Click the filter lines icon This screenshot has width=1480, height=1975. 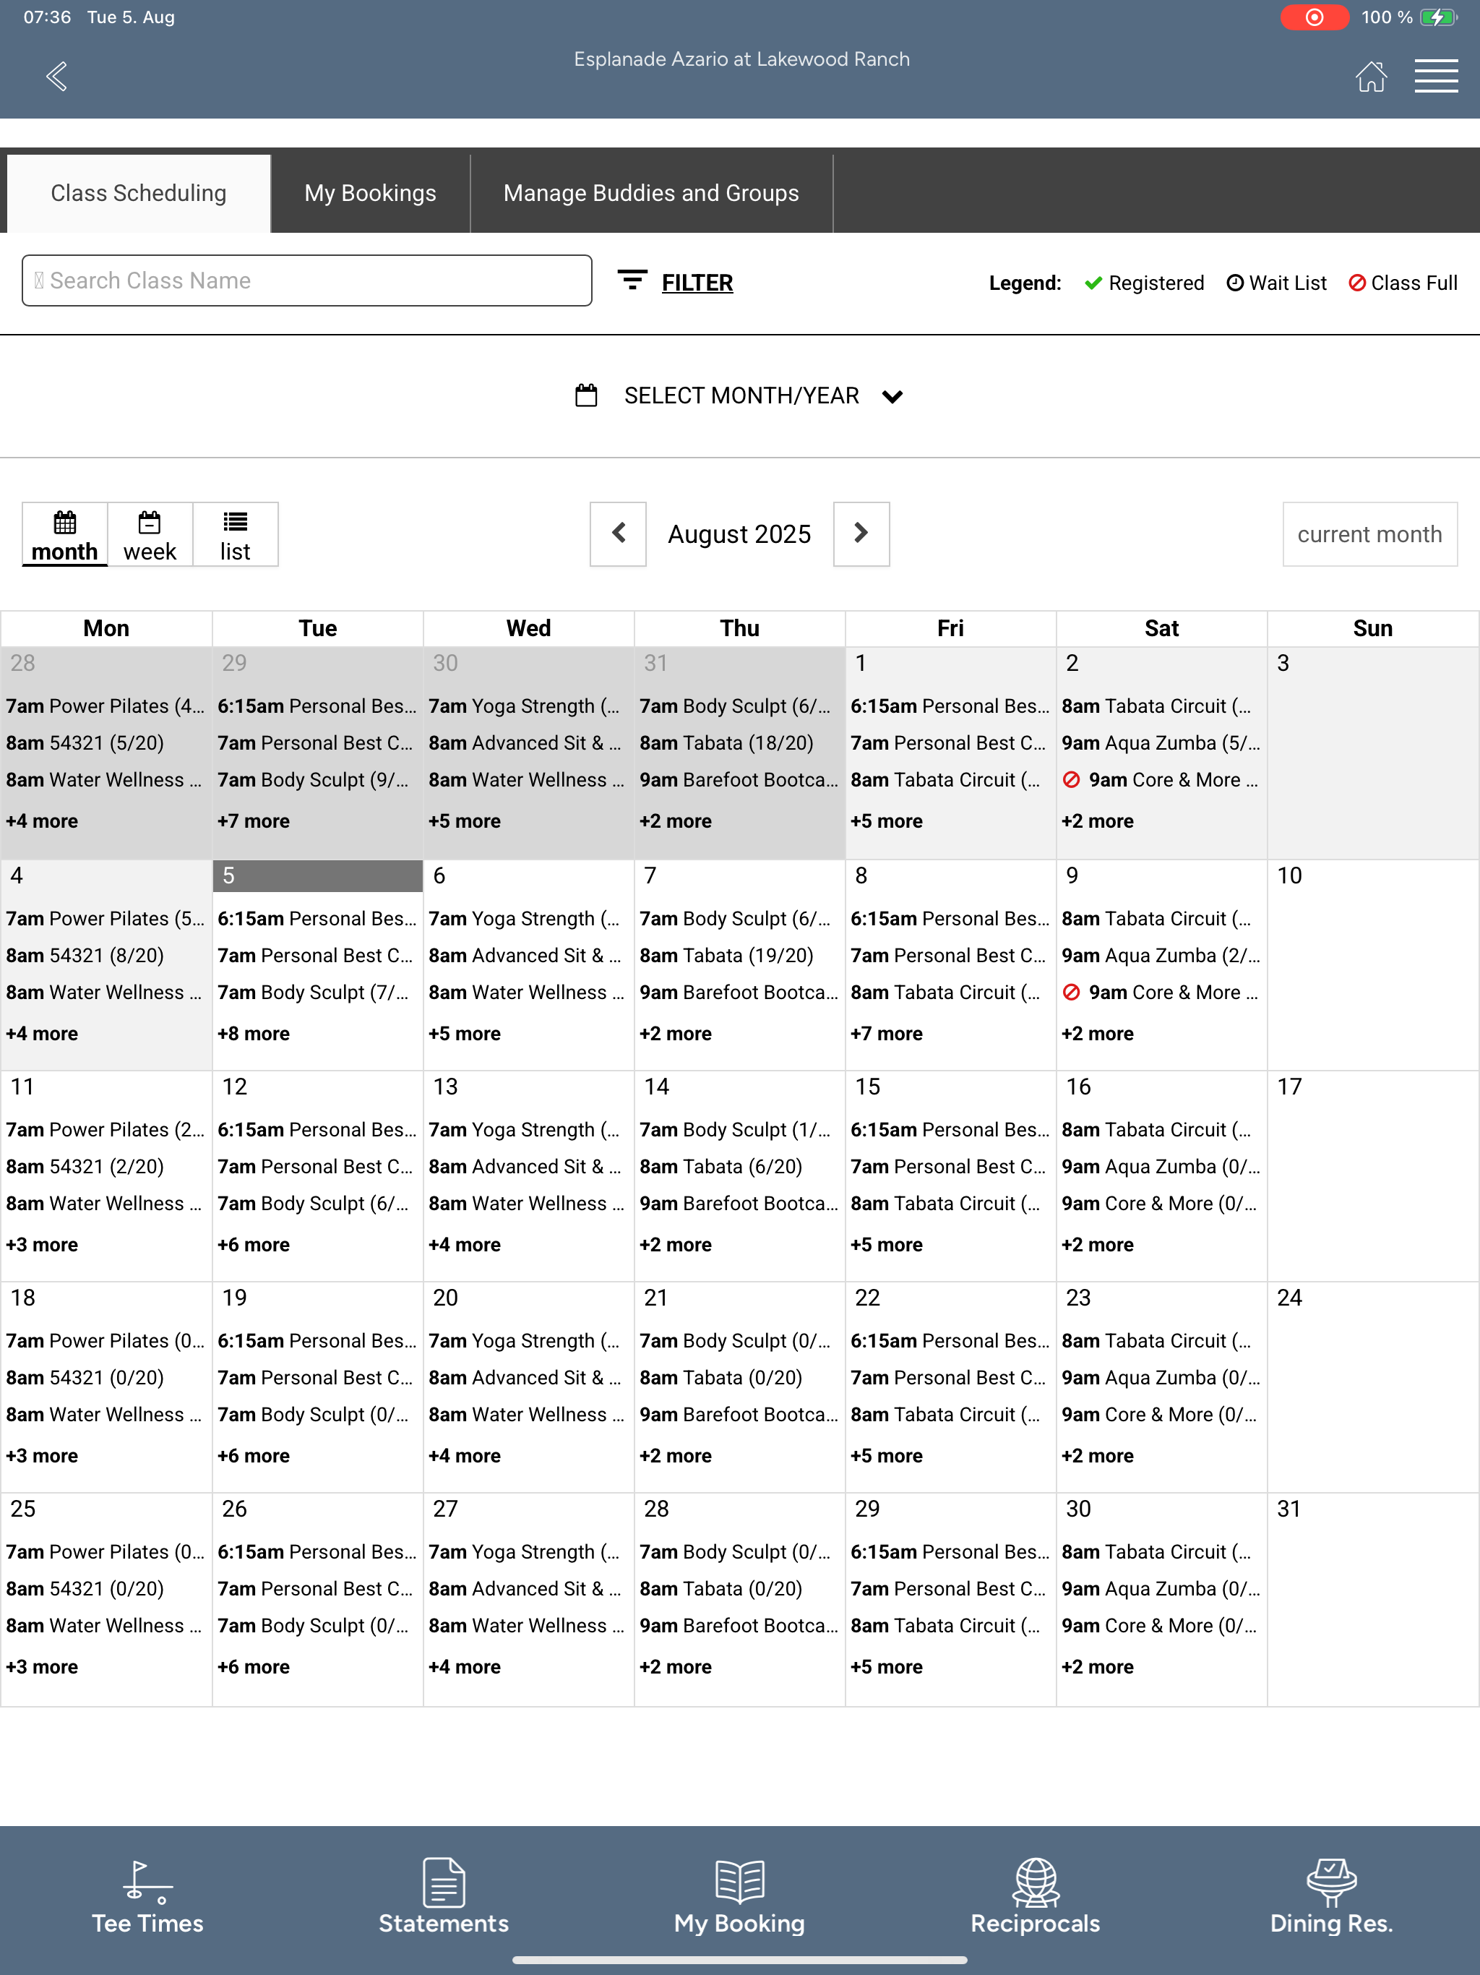pos(632,280)
